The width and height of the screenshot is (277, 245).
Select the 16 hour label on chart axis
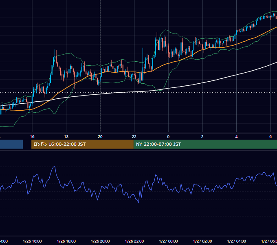[32, 137]
